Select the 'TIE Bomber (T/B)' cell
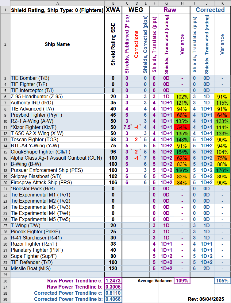 [x=57, y=78]
